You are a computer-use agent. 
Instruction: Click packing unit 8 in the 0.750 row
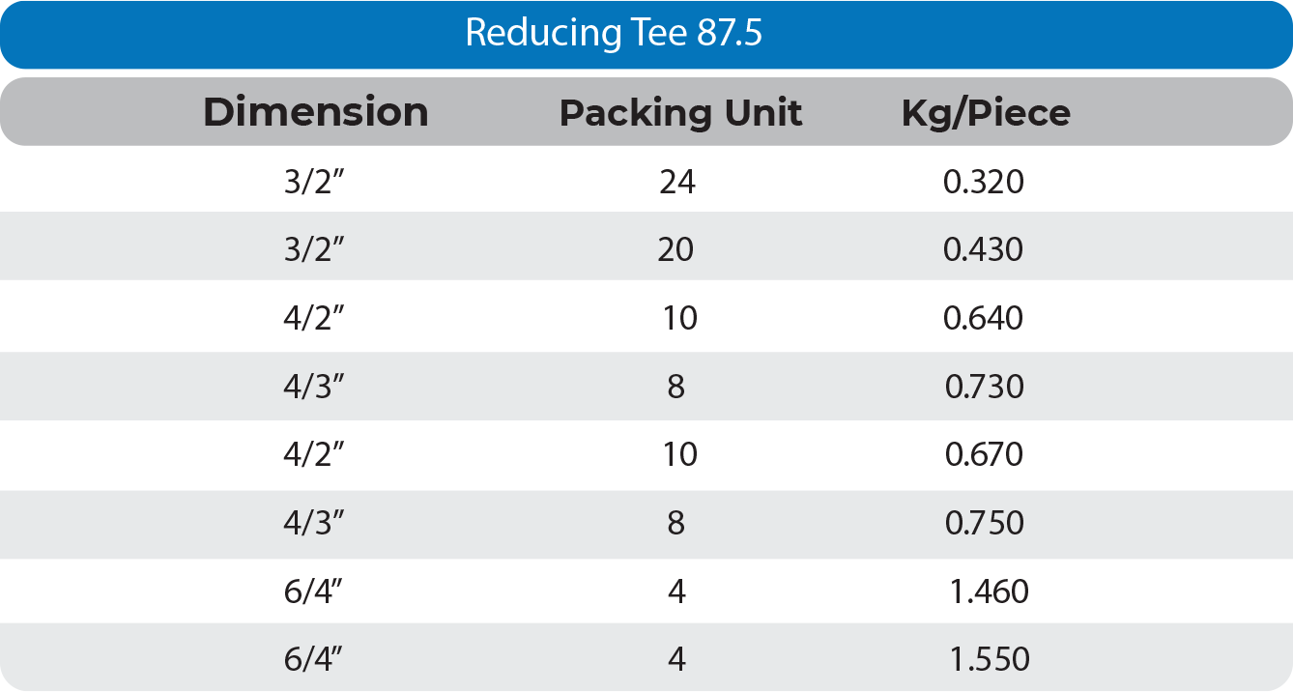[x=675, y=523]
